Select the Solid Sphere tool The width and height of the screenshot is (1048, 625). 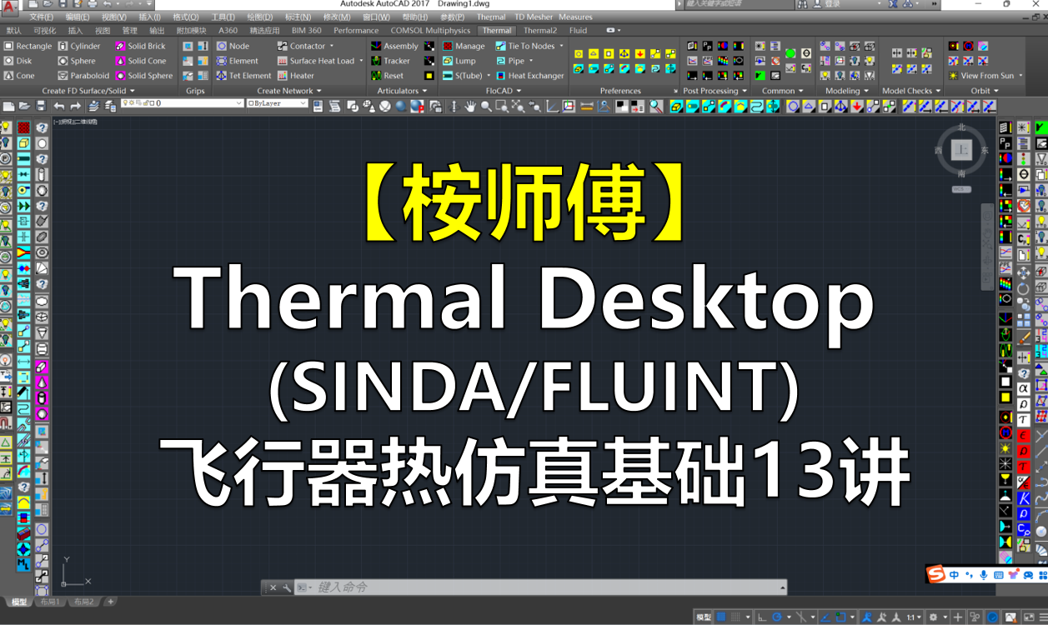[x=143, y=76]
